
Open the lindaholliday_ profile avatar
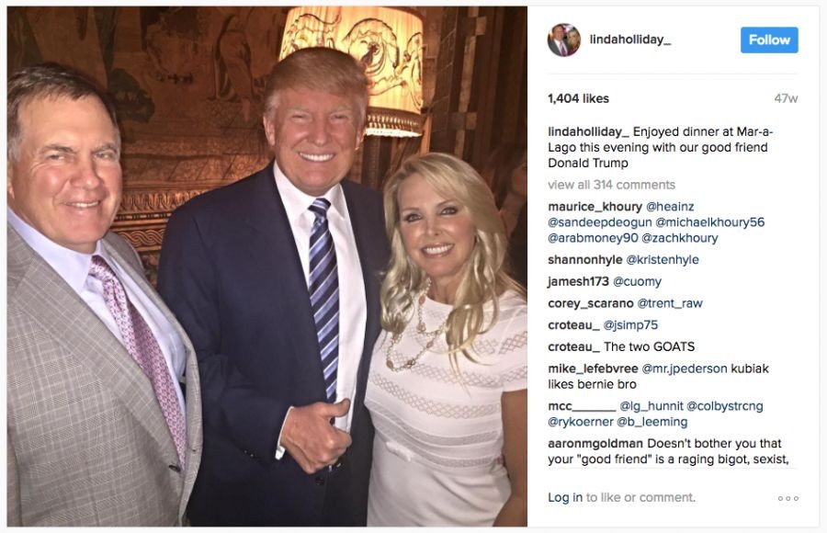pyautogui.click(x=564, y=40)
